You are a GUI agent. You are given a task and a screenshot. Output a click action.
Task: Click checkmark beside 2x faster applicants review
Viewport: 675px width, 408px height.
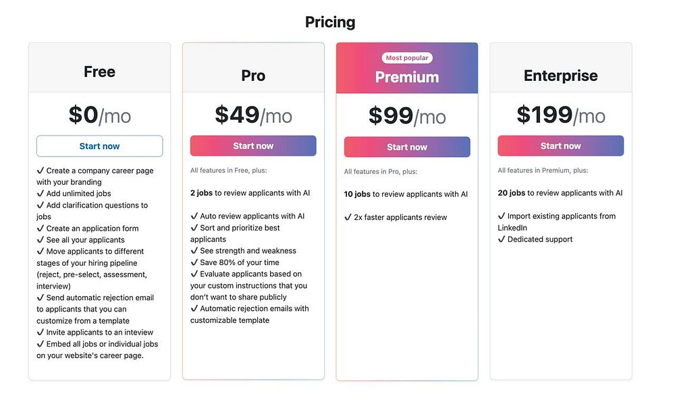[x=348, y=217]
